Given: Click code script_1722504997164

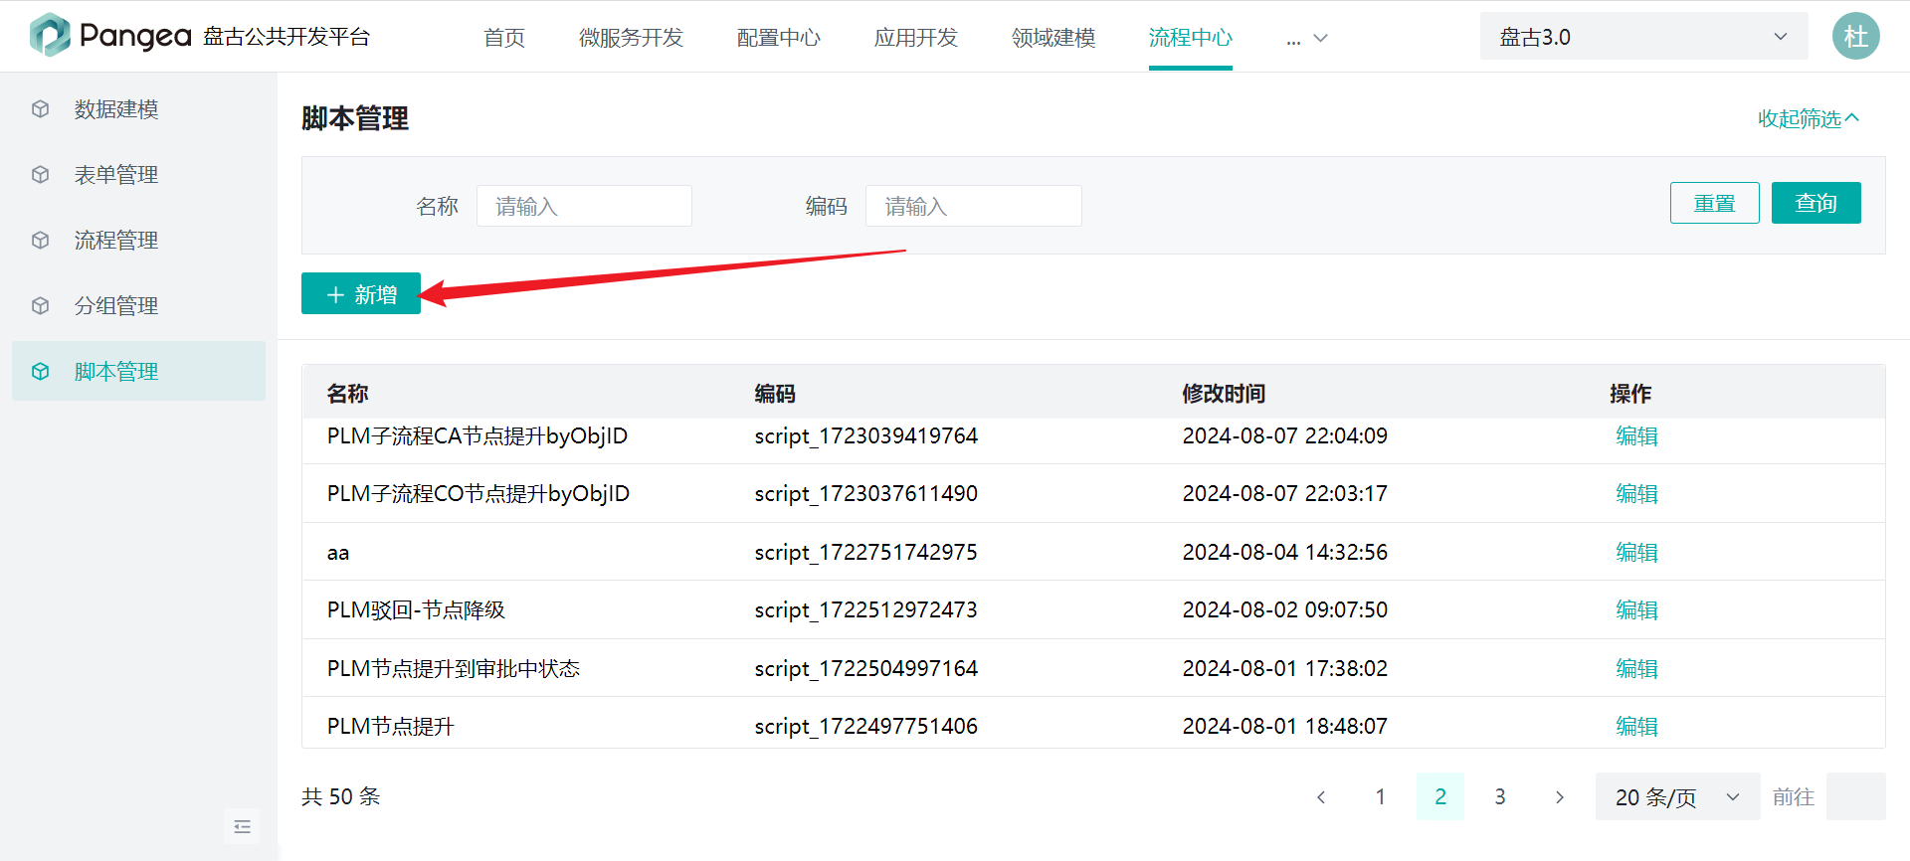Looking at the screenshot, I should [866, 669].
